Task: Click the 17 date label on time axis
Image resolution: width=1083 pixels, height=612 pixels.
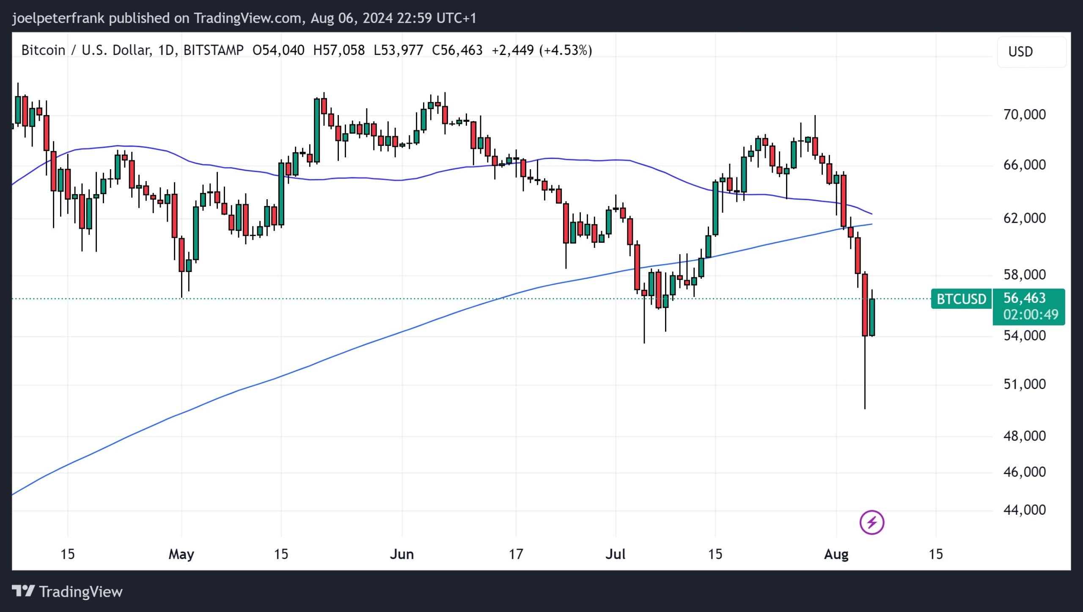Action: [516, 554]
